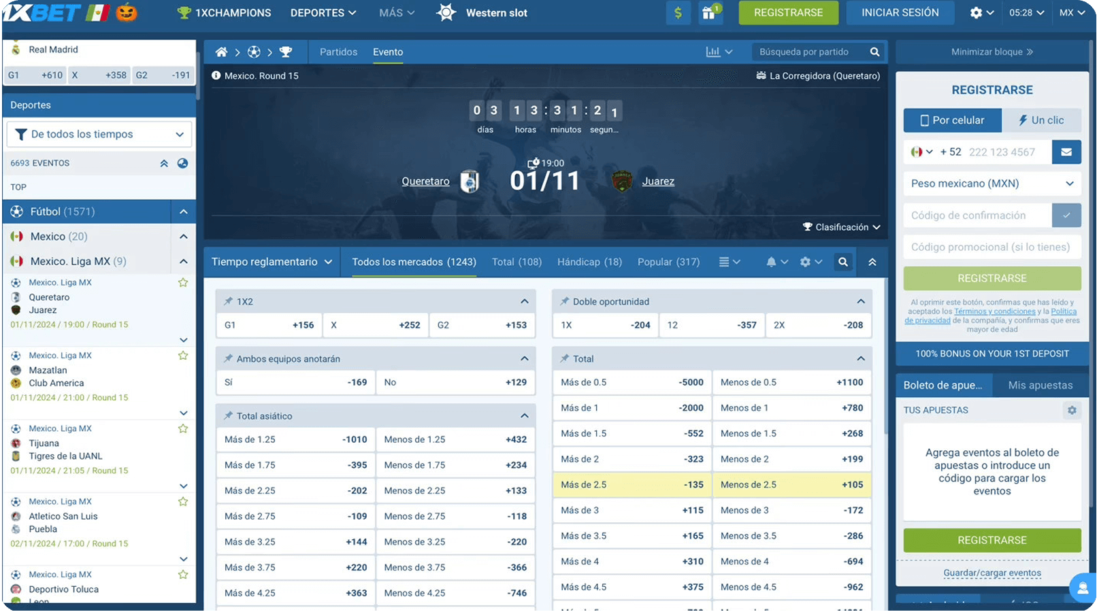Collapse the Mexico. Liga MX (9) section
The image size is (1097, 612).
tap(183, 262)
